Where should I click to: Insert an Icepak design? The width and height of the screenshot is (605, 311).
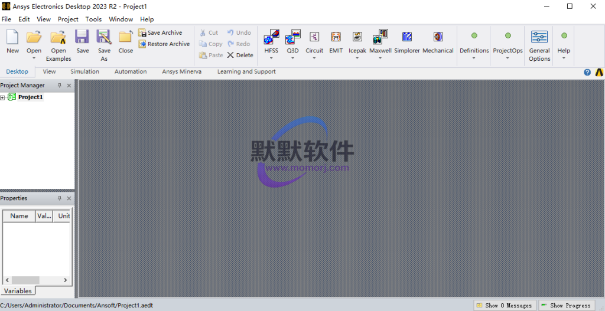357,38
